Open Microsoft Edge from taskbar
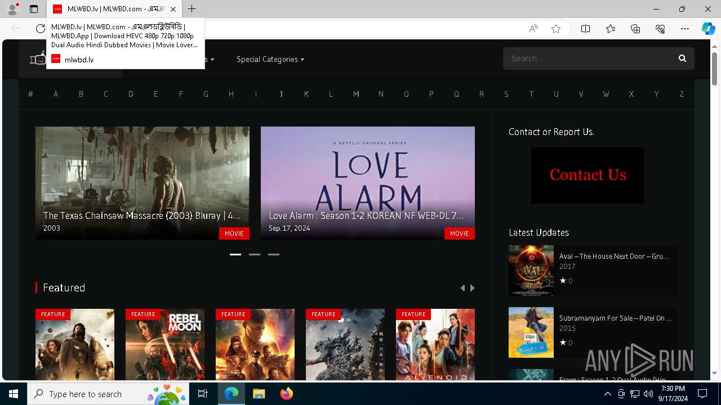This screenshot has width=721, height=405. (x=232, y=394)
